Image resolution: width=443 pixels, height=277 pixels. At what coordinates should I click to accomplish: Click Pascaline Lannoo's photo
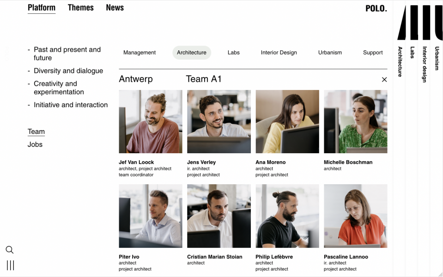point(356,216)
